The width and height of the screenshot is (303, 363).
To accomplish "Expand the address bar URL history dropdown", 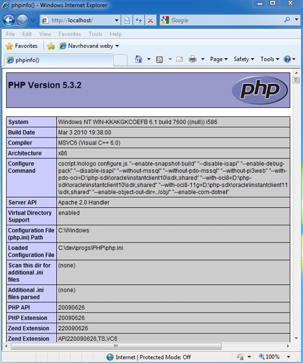I will [117, 20].
